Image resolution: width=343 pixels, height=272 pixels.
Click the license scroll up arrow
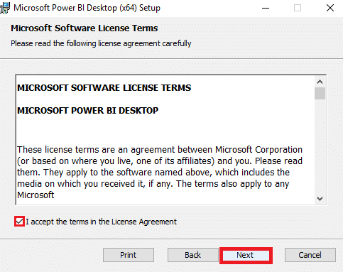pos(320,82)
